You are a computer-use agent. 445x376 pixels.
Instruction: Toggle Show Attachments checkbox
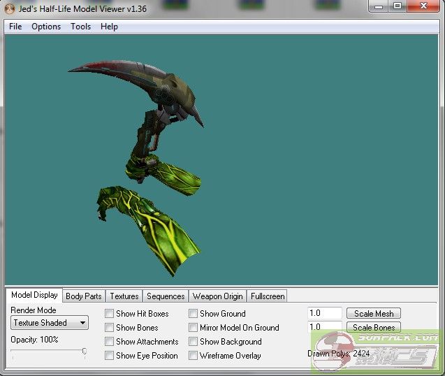pos(110,342)
